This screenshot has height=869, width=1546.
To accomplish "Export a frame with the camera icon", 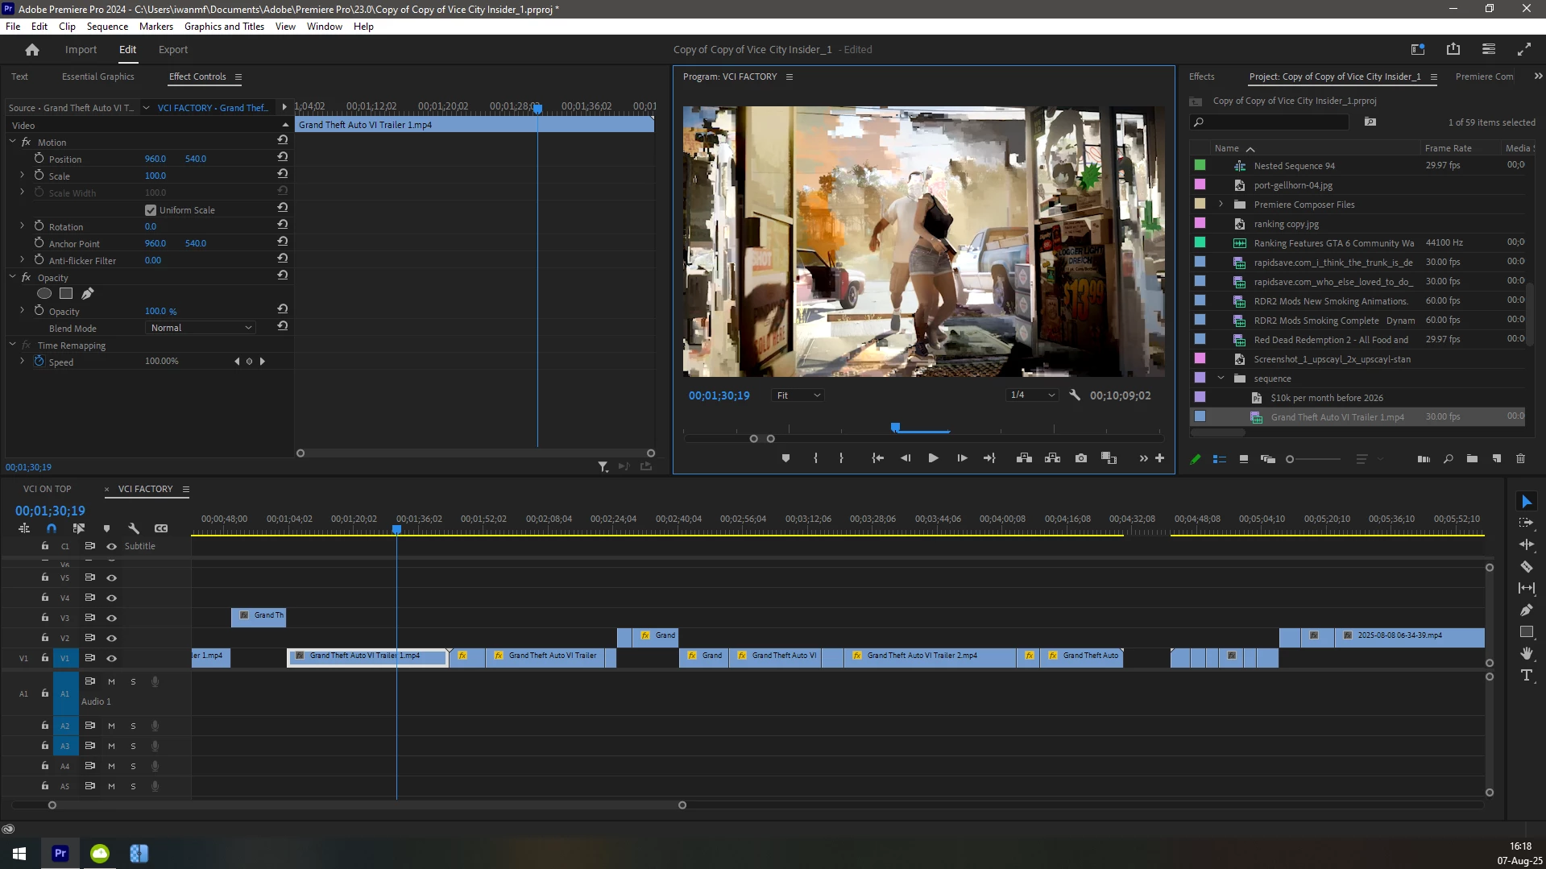I will click(1081, 458).
